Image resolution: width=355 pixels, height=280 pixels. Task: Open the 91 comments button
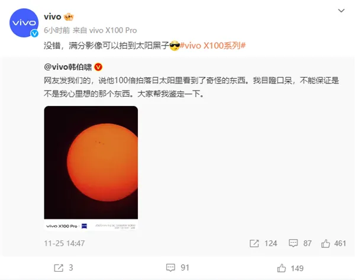coord(177,268)
